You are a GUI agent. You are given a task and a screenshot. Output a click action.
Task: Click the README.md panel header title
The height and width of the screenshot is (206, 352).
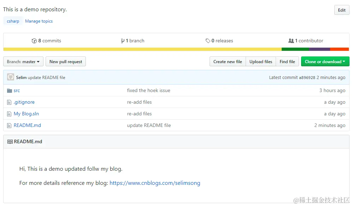(x=28, y=142)
